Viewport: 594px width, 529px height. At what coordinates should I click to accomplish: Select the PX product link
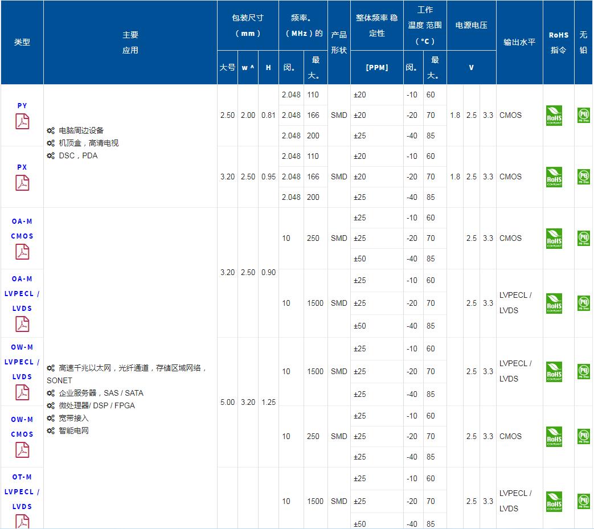pos(22,167)
